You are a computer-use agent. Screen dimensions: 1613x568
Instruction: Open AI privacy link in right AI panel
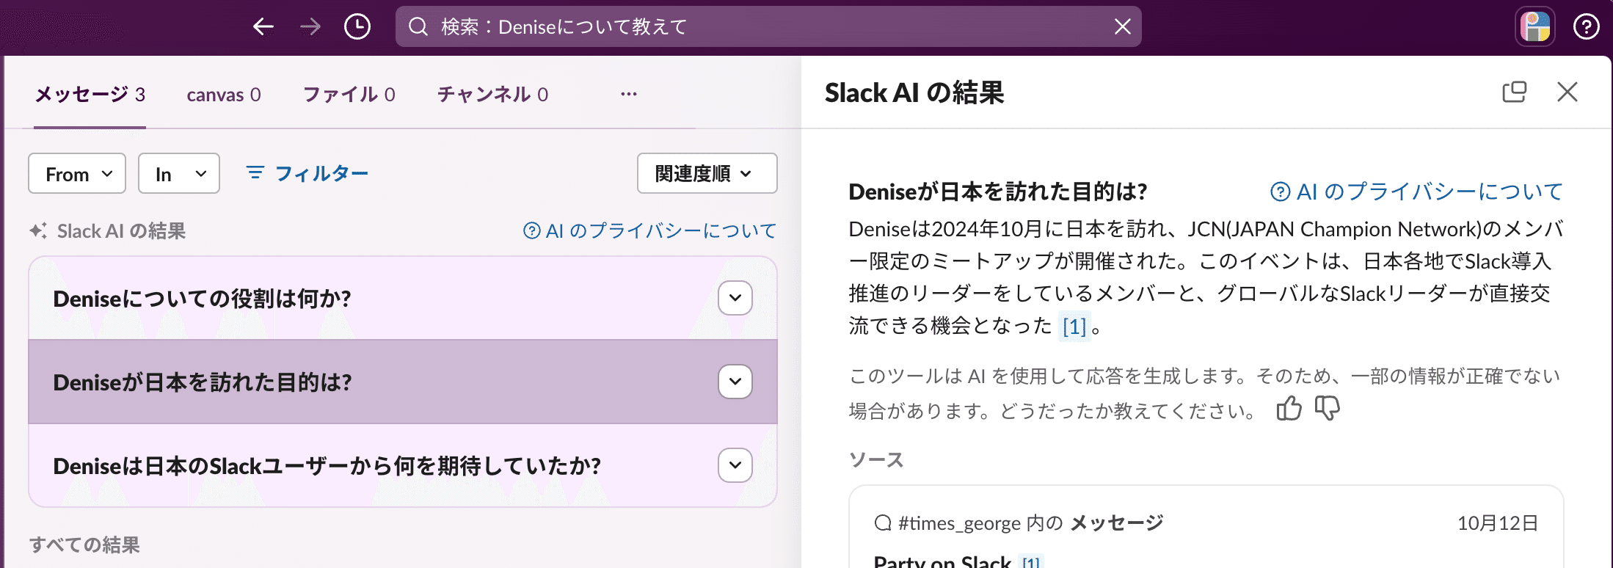tap(1416, 192)
